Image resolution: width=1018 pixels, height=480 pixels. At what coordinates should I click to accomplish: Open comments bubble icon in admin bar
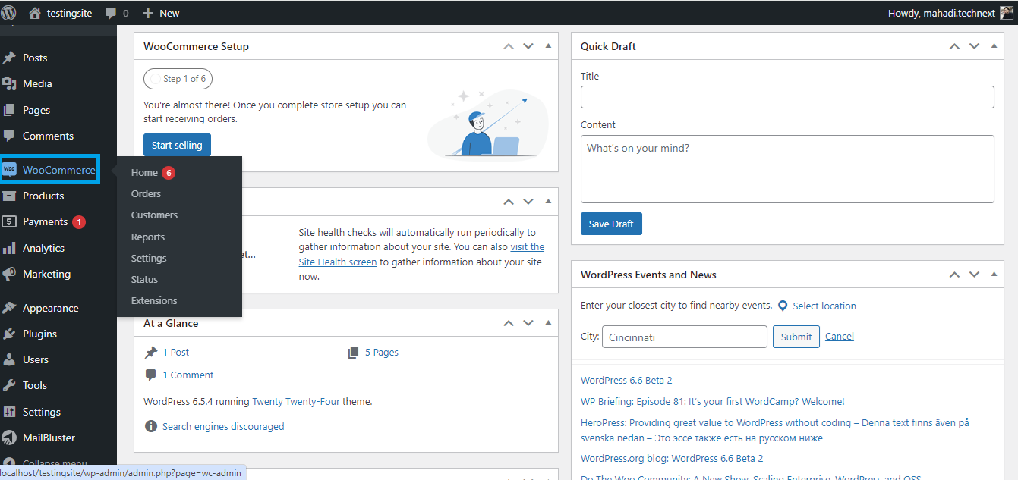(x=112, y=14)
